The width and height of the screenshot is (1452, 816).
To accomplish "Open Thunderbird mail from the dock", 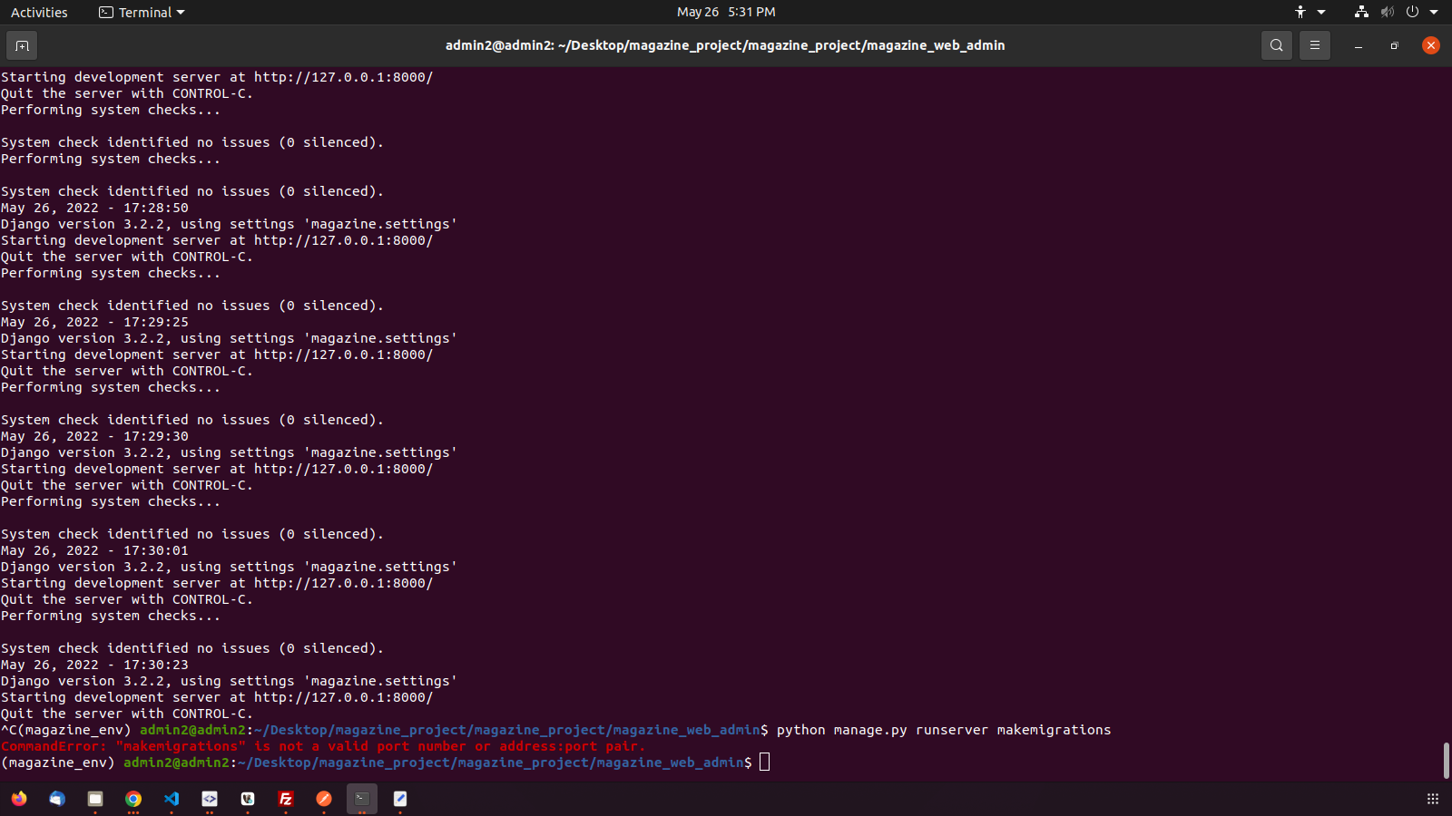I will 57,799.
